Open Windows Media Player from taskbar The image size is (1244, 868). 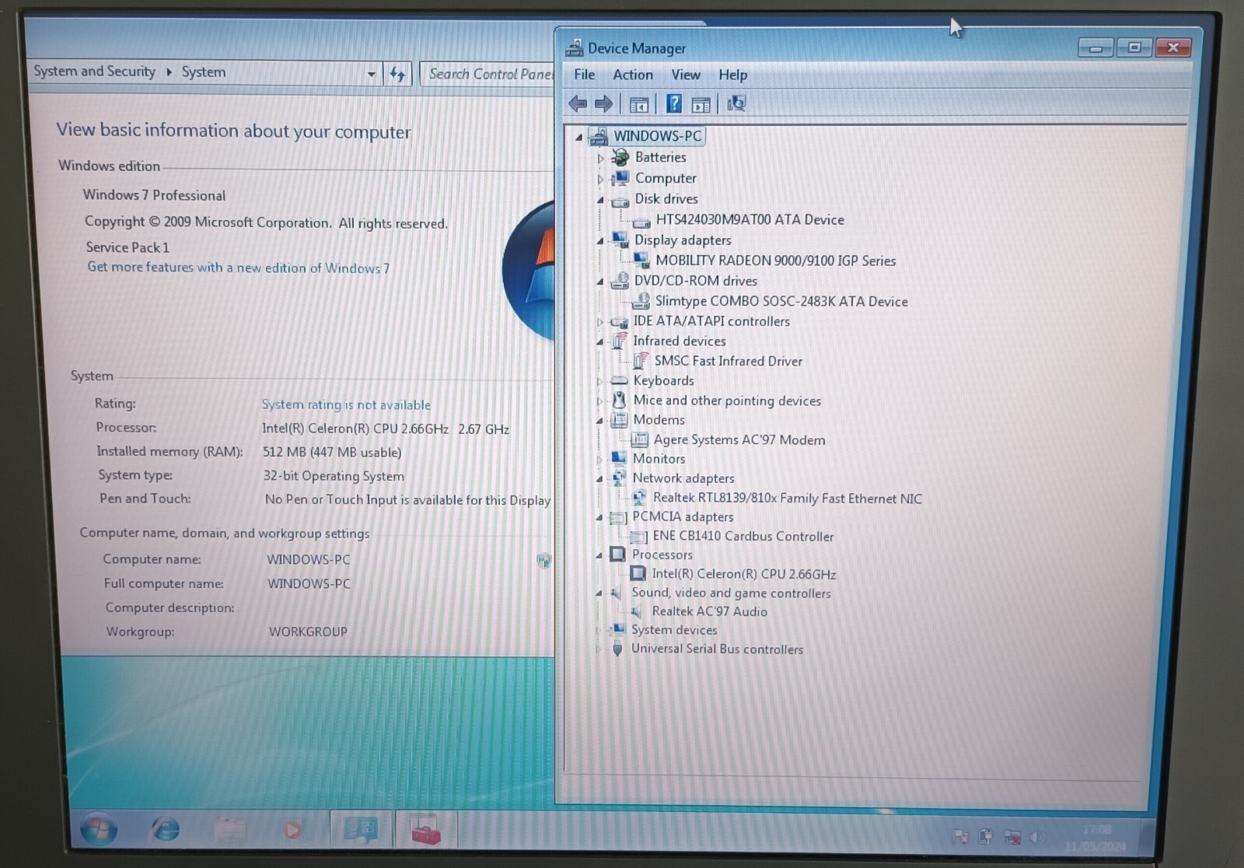292,831
